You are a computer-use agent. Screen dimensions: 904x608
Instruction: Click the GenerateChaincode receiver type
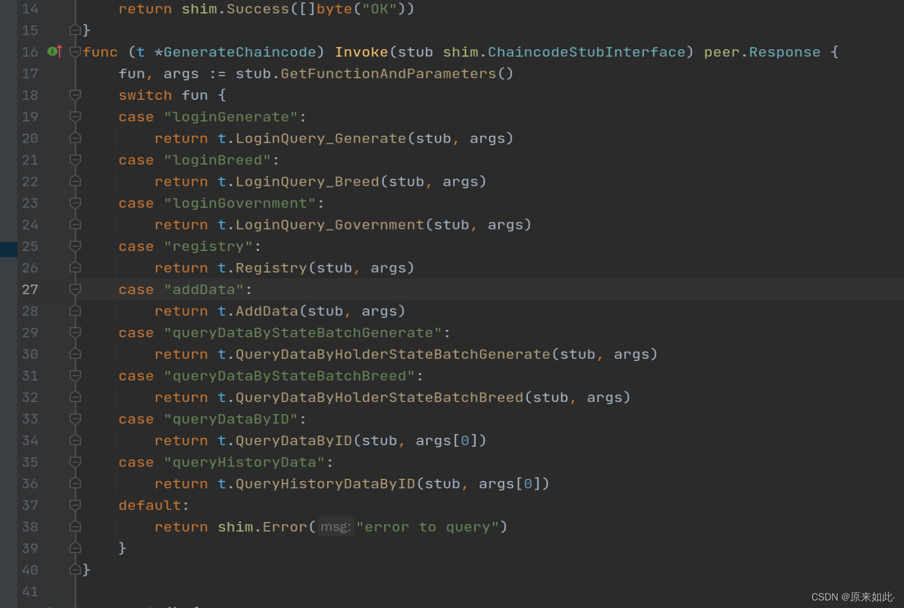pyautogui.click(x=240, y=52)
